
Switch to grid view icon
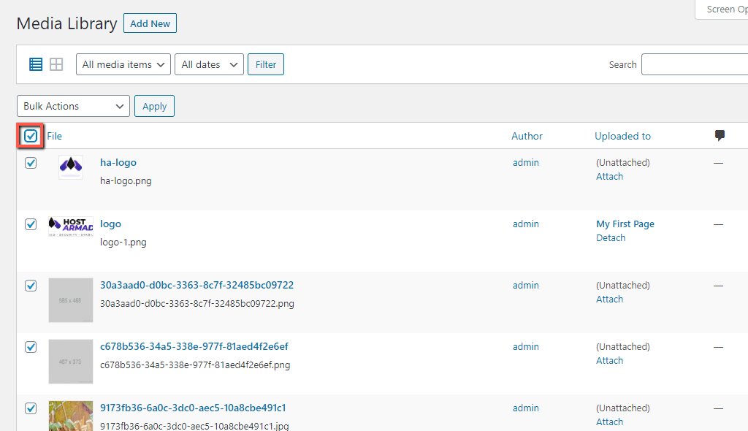tap(56, 64)
